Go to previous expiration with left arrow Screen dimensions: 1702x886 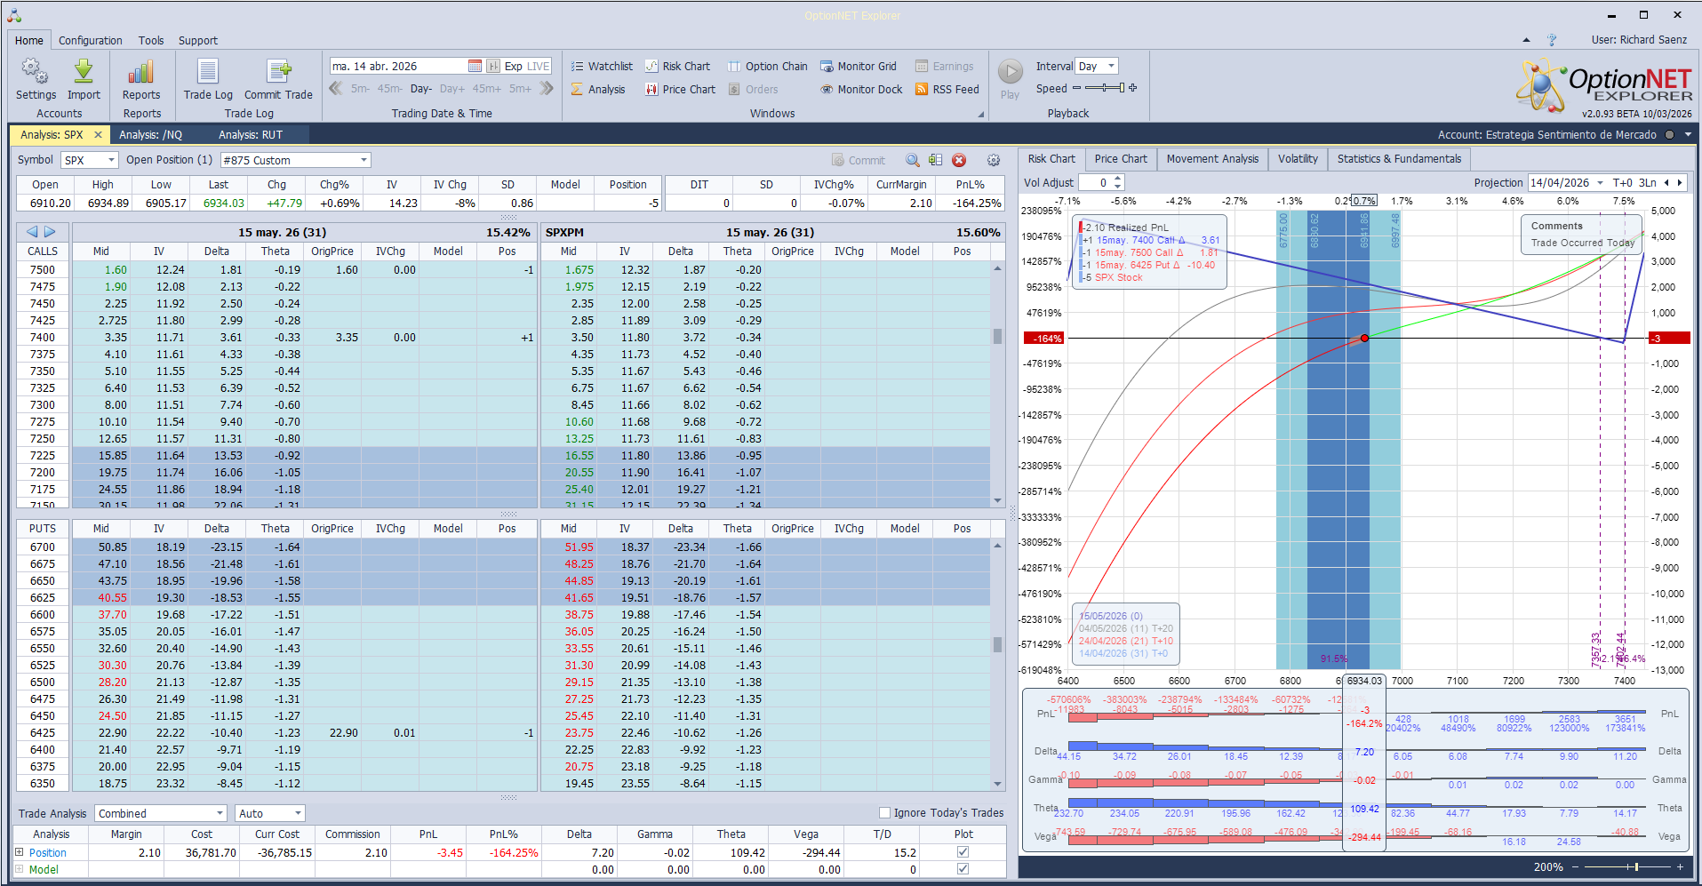(32, 232)
